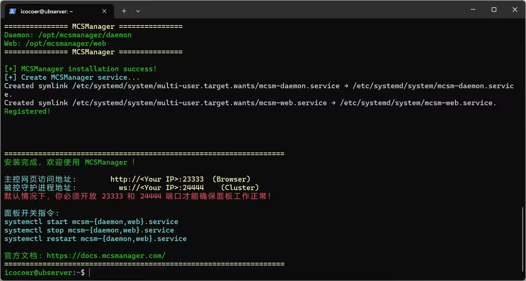Click the systemctl restart mcsm service command

click(95, 239)
